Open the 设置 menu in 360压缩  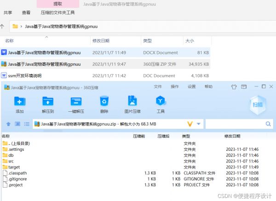tap(191, 86)
